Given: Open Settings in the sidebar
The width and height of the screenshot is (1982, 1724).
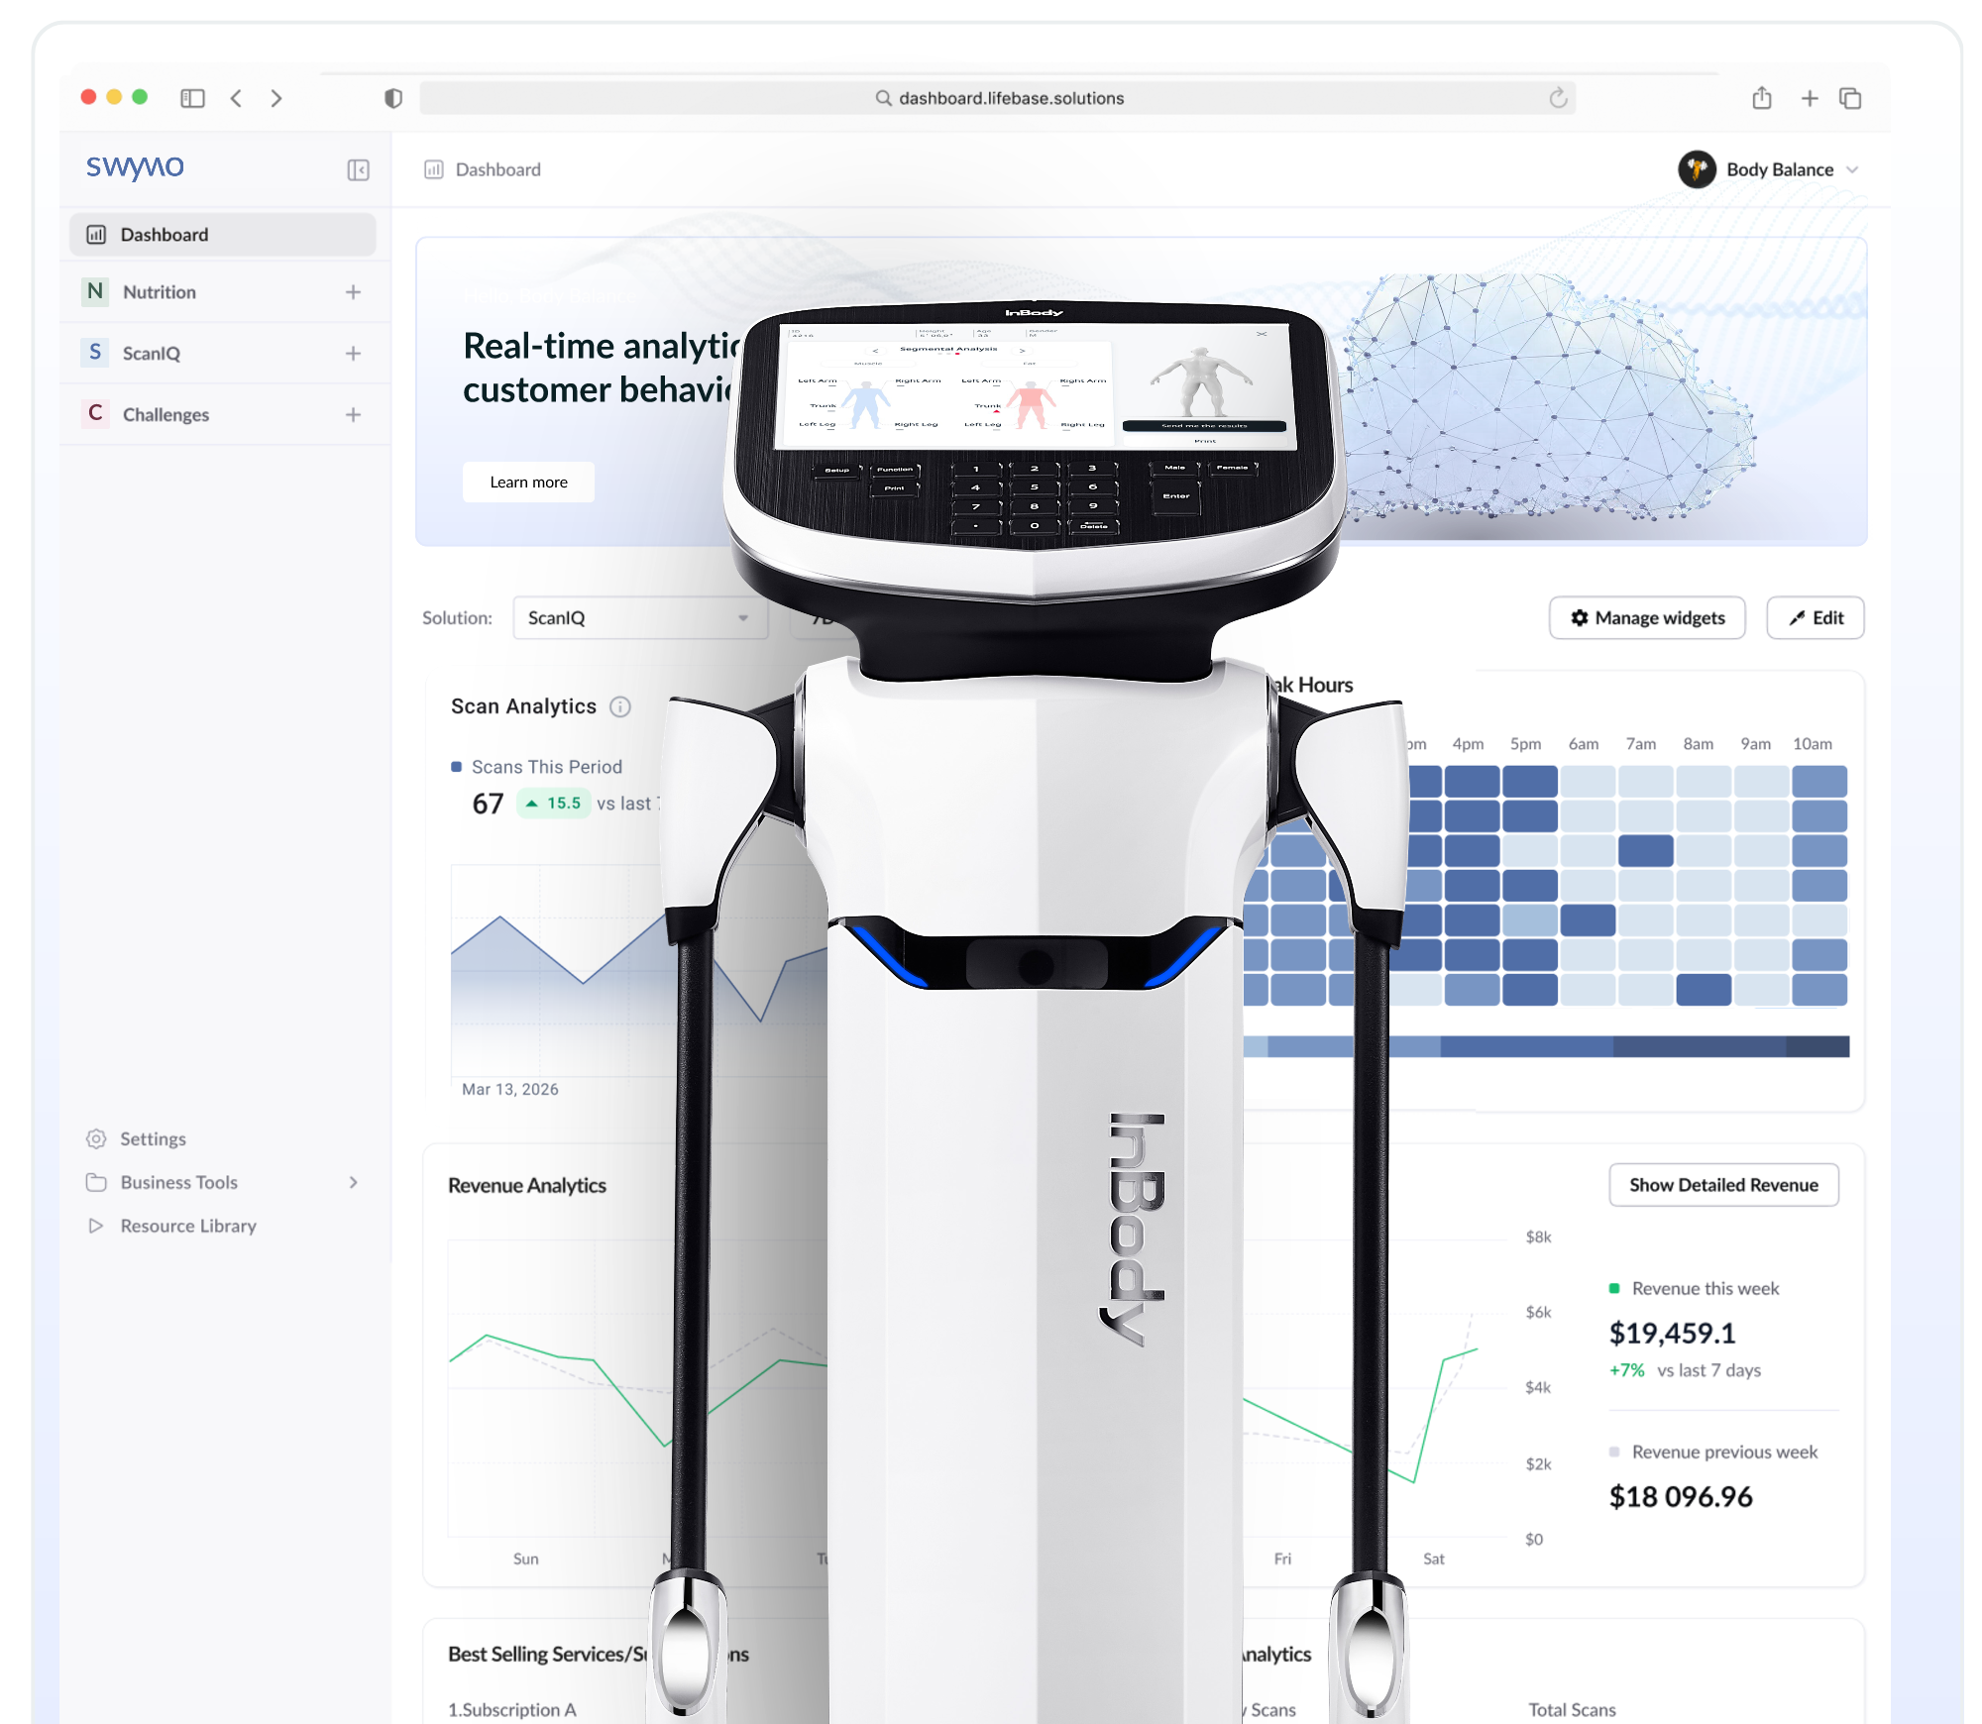Looking at the screenshot, I should 153,1139.
